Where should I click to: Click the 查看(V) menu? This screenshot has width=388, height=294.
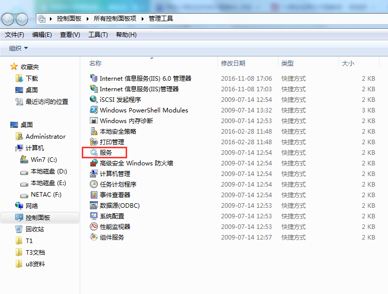pos(70,35)
